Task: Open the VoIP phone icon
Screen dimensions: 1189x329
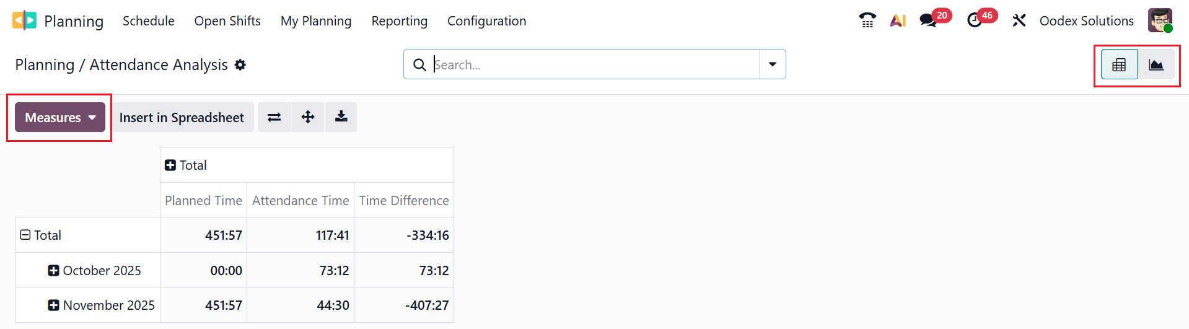Action: pos(867,20)
